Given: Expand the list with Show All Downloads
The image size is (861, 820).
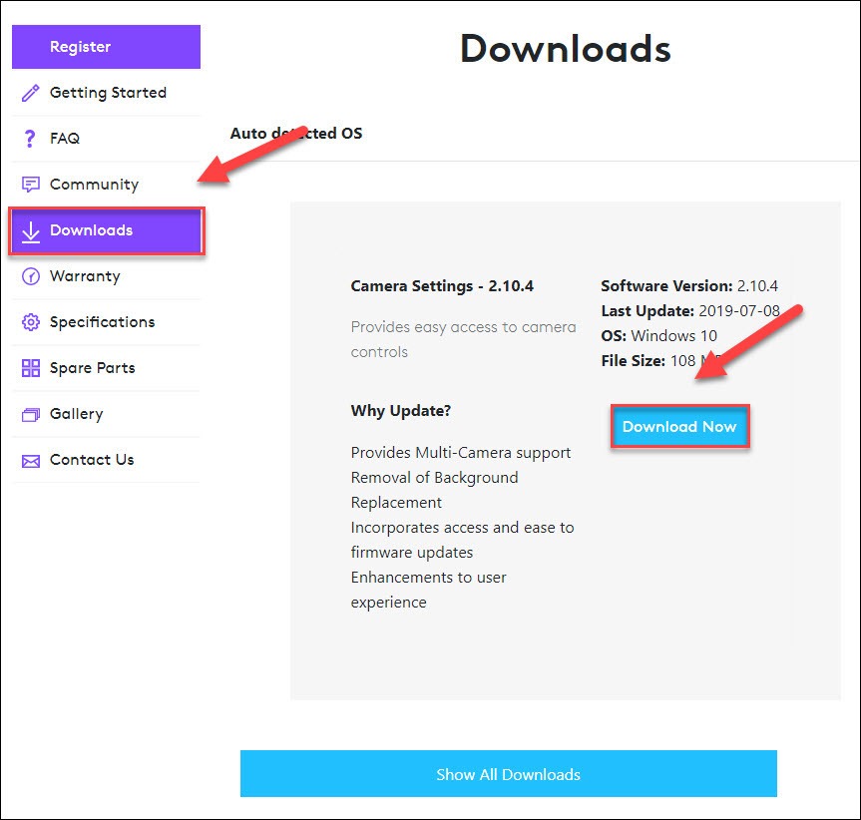Looking at the screenshot, I should [x=508, y=774].
